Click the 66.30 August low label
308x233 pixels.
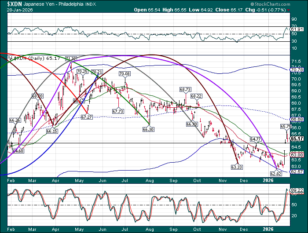click(x=148, y=129)
